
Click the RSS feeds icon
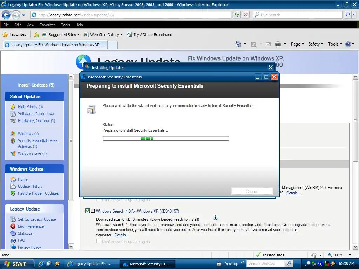pos(253,44)
